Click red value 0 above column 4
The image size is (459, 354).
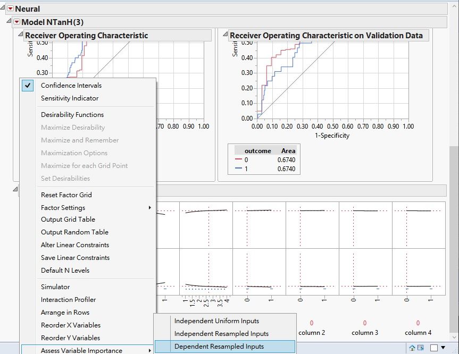418,323
